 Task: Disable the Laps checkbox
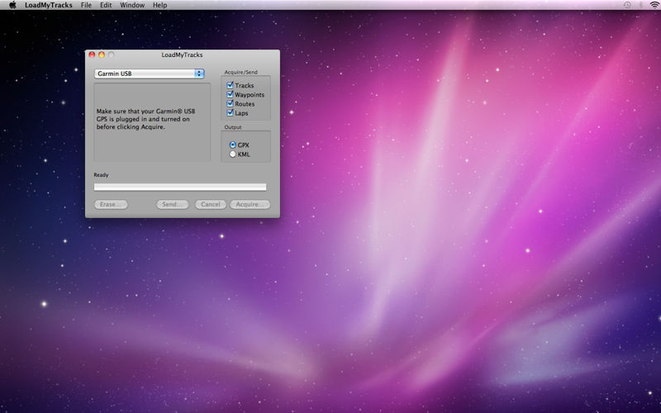(231, 113)
